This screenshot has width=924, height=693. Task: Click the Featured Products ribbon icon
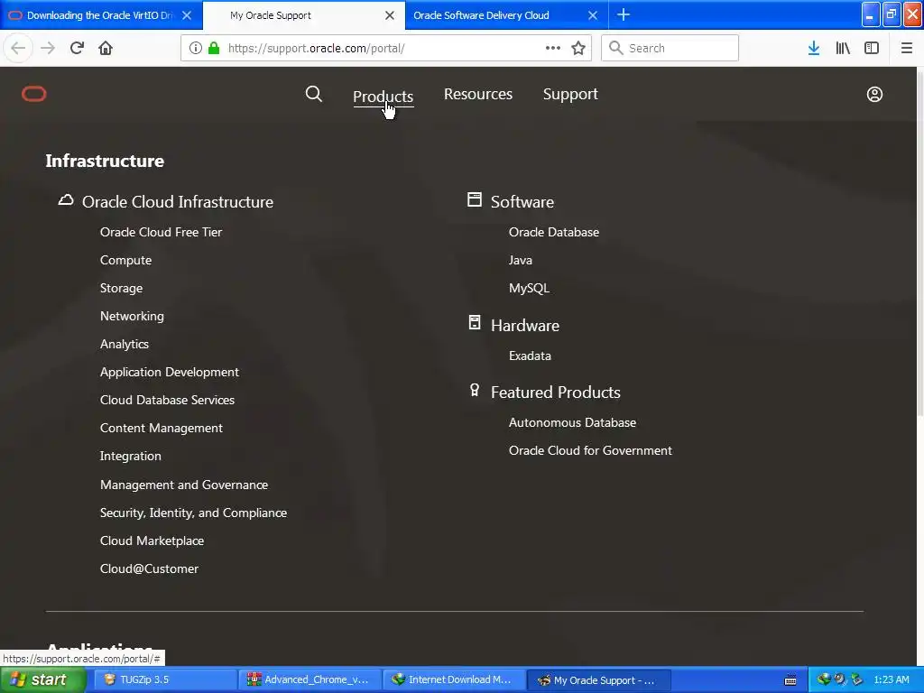pyautogui.click(x=475, y=390)
